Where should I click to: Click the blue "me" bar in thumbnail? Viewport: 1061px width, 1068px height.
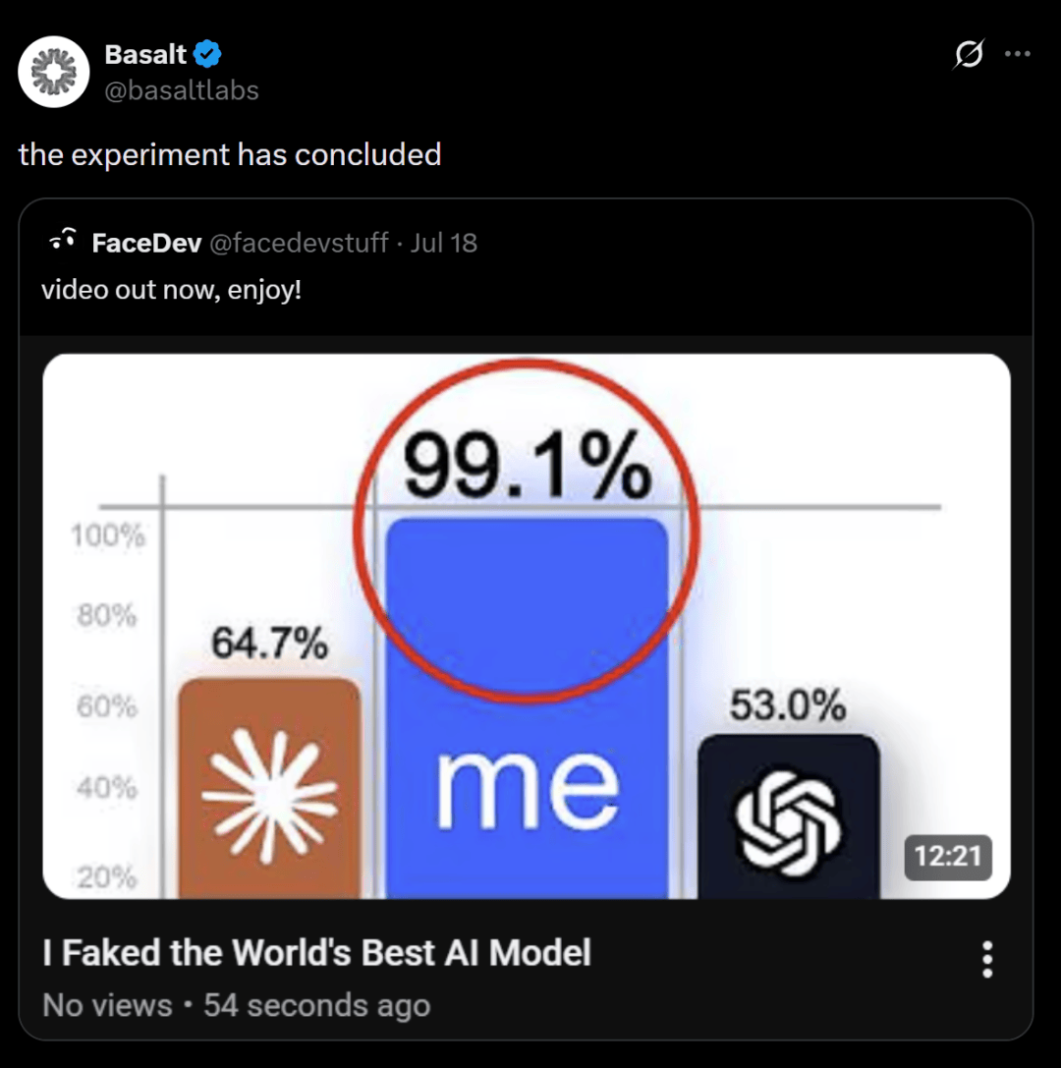click(528, 708)
